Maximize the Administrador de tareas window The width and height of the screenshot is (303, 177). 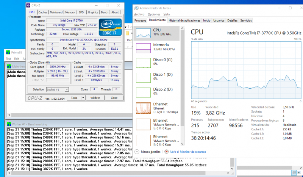tap(290, 8)
